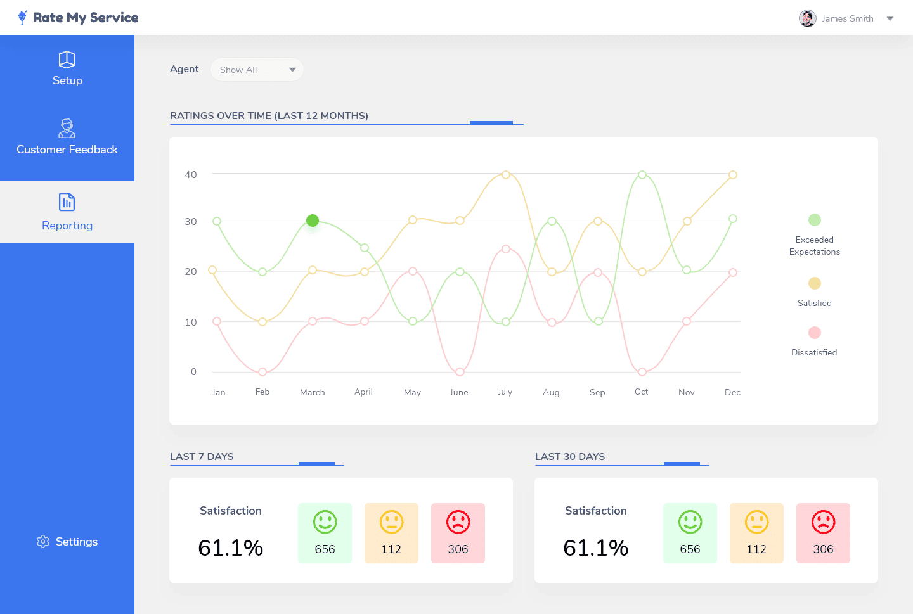Click red sad face in Last 30 Days
913x614 pixels.
click(x=823, y=522)
